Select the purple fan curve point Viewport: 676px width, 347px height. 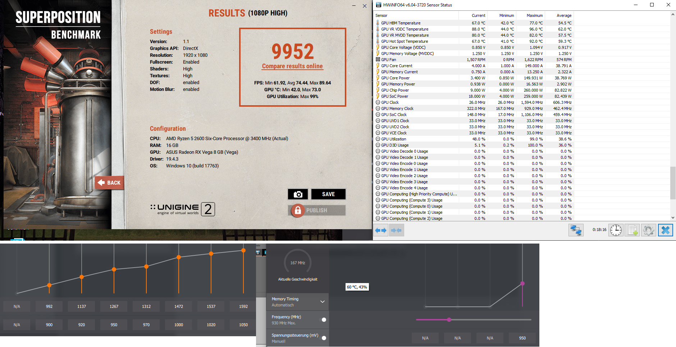(522, 283)
